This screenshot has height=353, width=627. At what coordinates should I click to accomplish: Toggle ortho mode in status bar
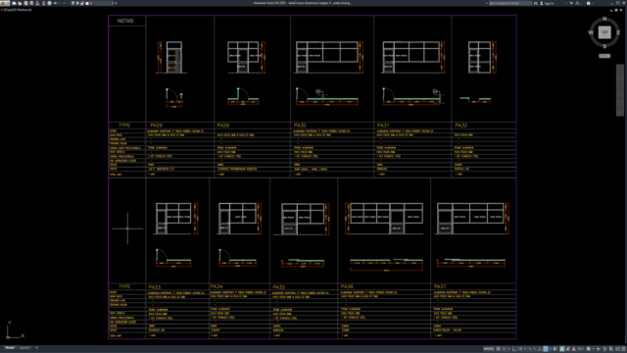[x=514, y=349]
